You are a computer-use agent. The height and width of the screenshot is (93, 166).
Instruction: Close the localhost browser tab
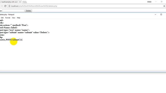(x=20, y=2)
